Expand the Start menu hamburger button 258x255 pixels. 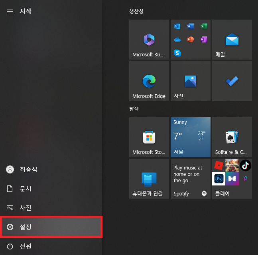point(10,11)
